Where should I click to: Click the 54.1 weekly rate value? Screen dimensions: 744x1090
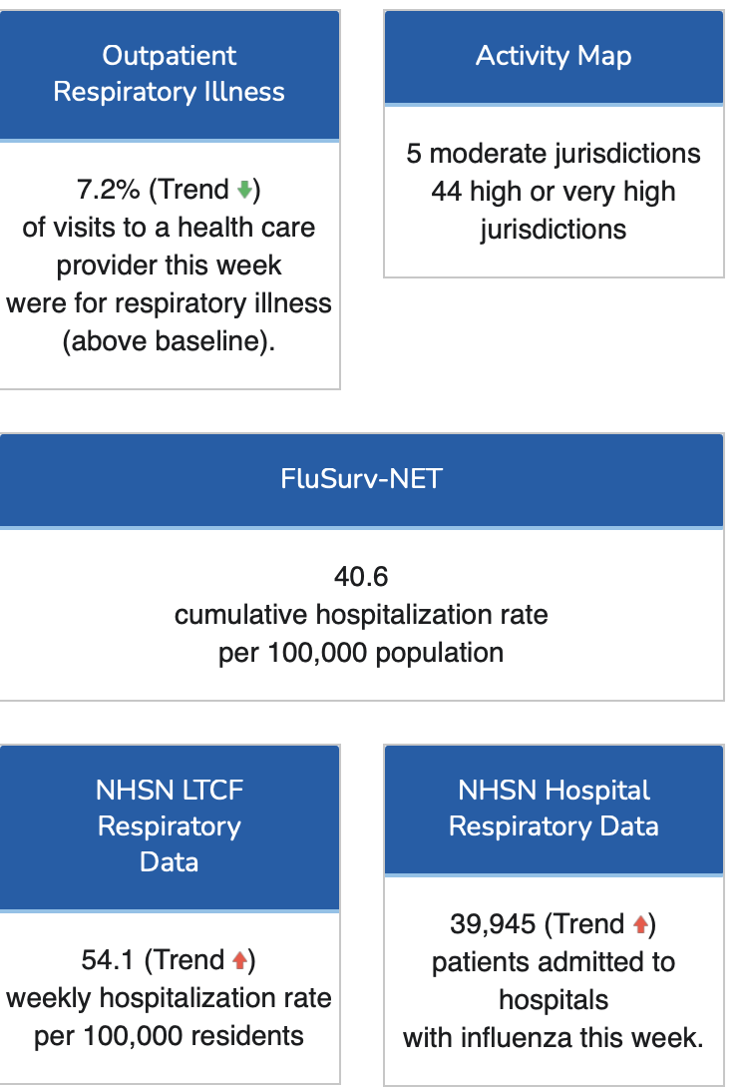tap(111, 960)
